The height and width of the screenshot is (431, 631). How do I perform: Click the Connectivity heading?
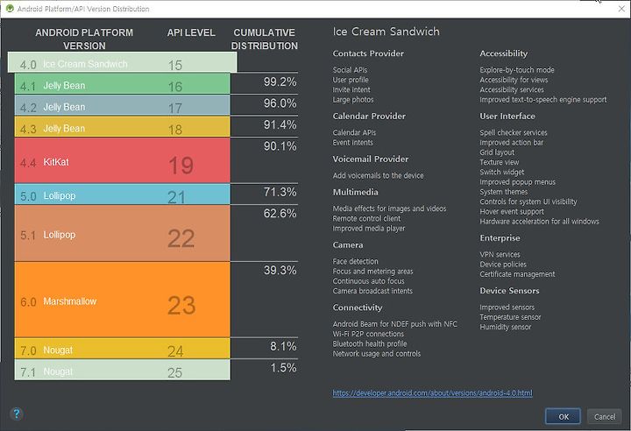point(358,307)
